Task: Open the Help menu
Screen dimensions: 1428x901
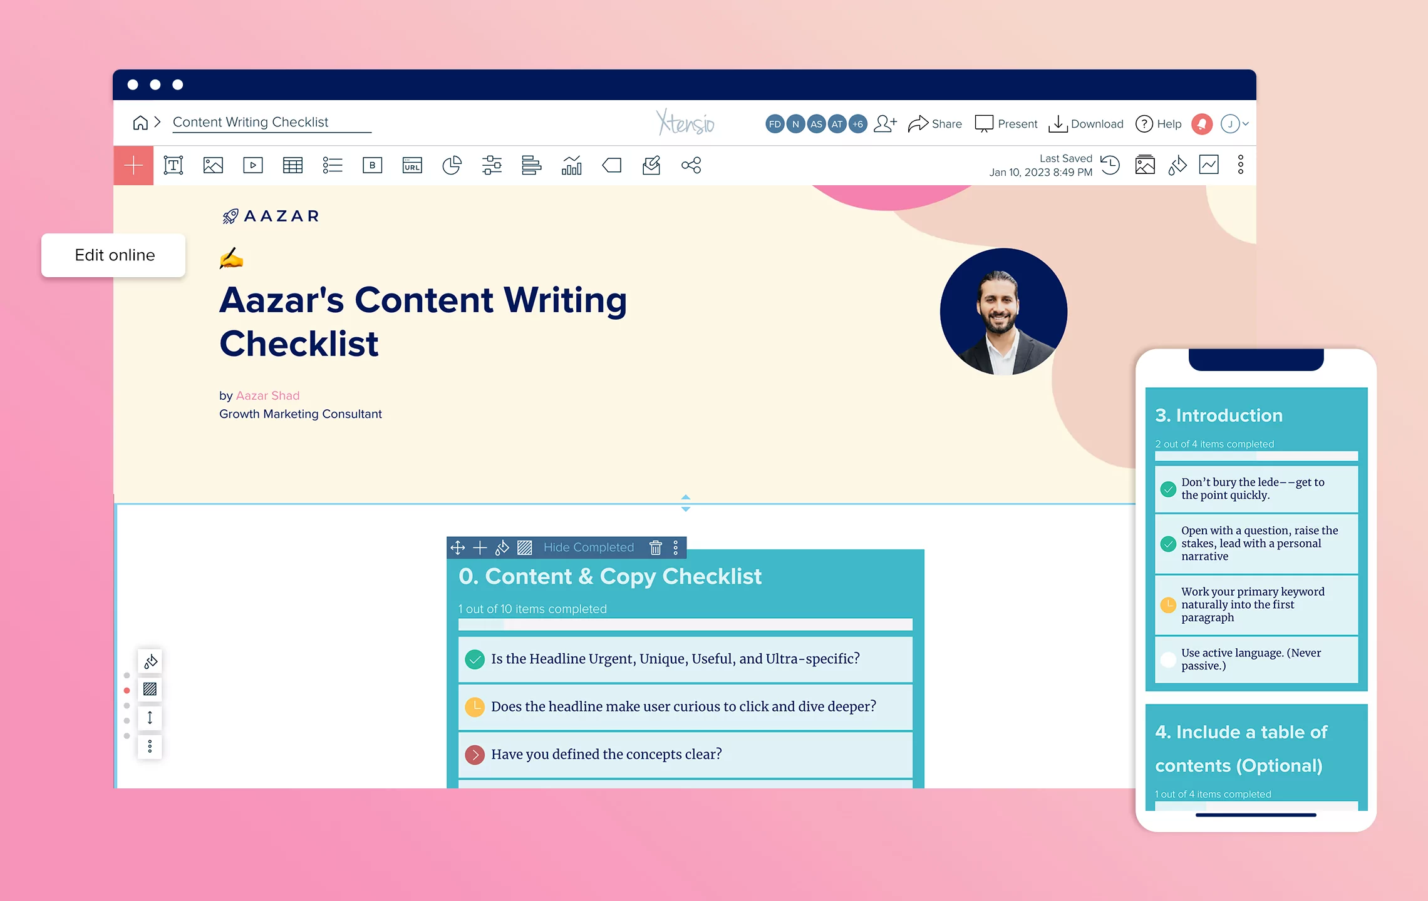Action: click(1158, 124)
